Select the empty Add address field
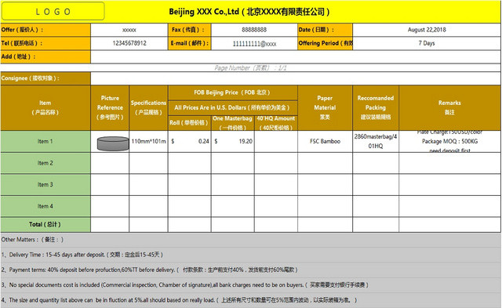This screenshot has width=502, height=308. click(296, 56)
